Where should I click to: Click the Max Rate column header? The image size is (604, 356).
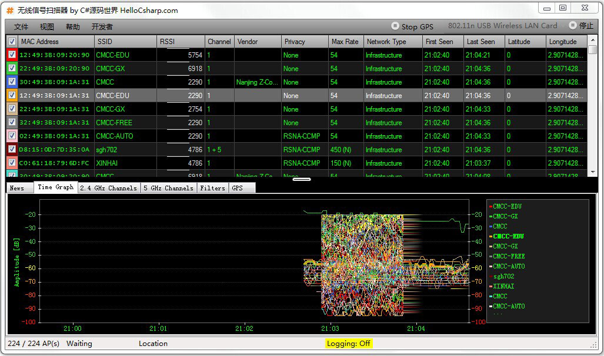click(x=346, y=42)
